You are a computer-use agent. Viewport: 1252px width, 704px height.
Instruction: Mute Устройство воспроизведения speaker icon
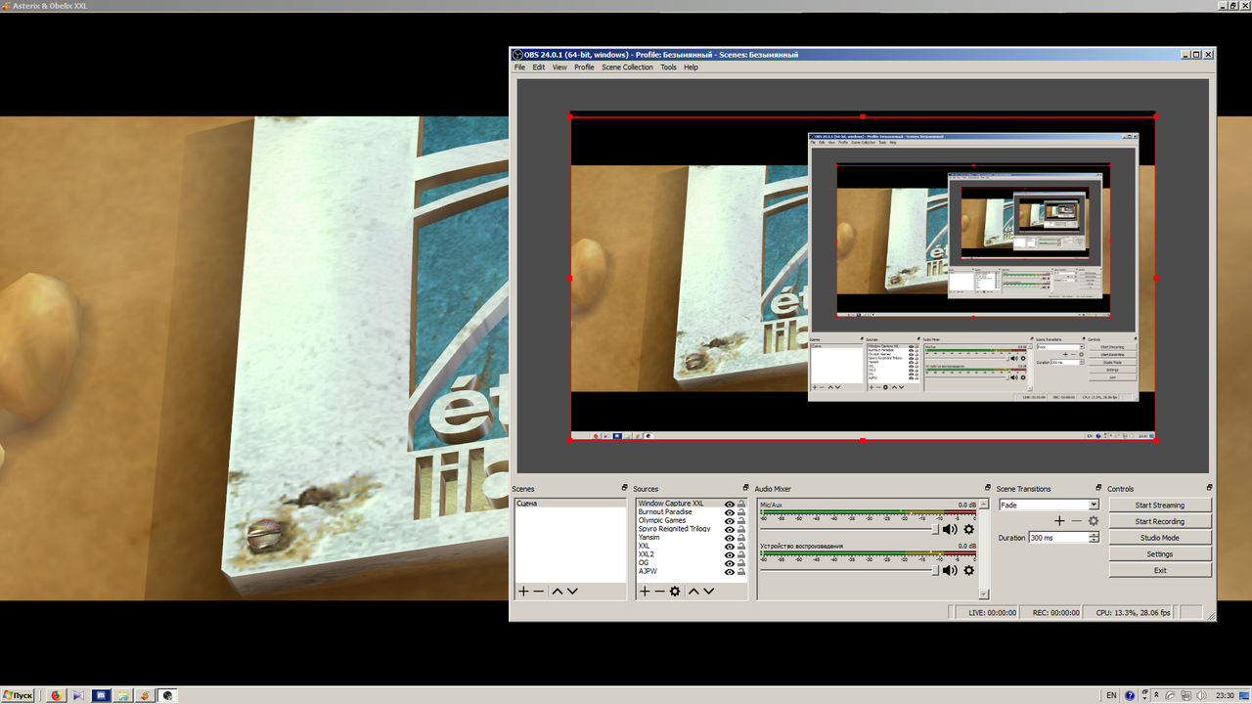pos(950,570)
